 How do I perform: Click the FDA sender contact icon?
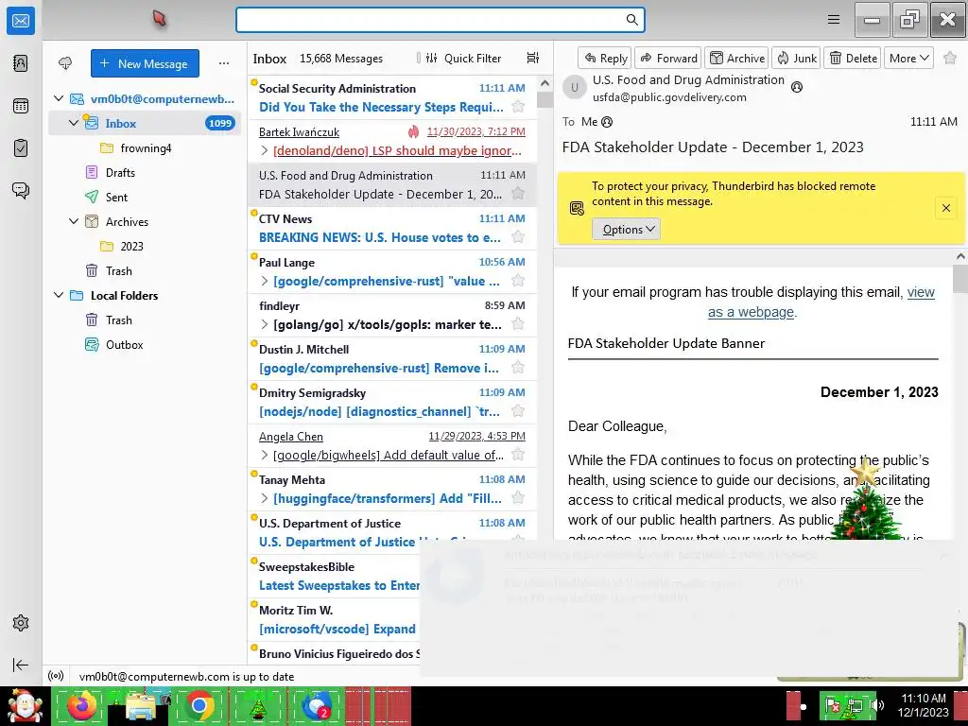tap(797, 87)
